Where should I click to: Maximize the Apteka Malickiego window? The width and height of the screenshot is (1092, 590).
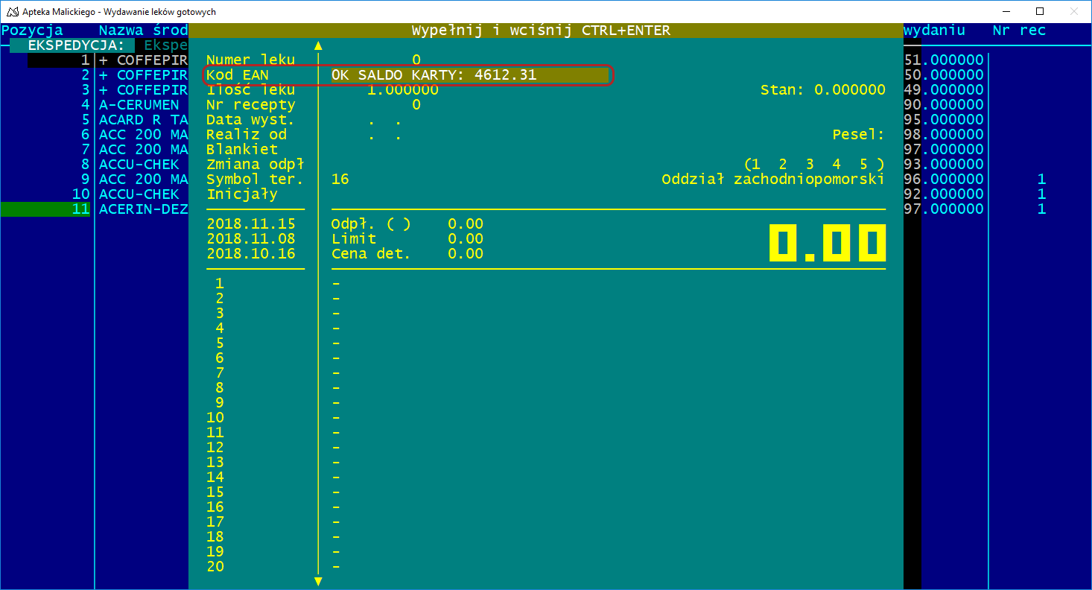coord(1039,12)
